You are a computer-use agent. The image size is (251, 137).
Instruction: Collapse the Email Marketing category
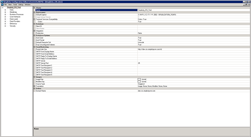[x=34, y=47]
